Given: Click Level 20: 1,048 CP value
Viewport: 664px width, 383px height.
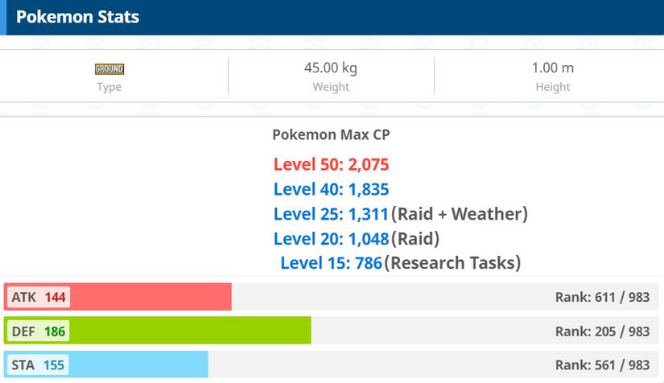Looking at the screenshot, I should click(331, 239).
